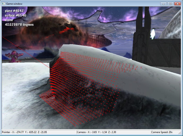Click the 'Camera Speed: 20x' status entry

(x=162, y=132)
